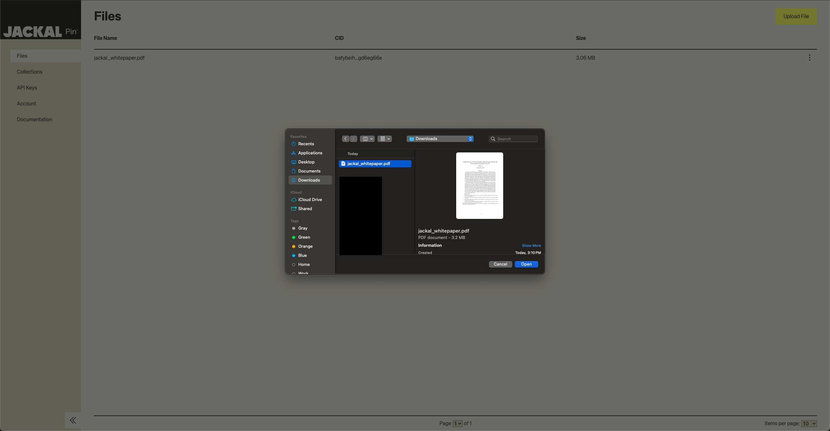Image resolution: width=830 pixels, height=431 pixels.
Task: Click the File Name column header
Action: [105, 38]
